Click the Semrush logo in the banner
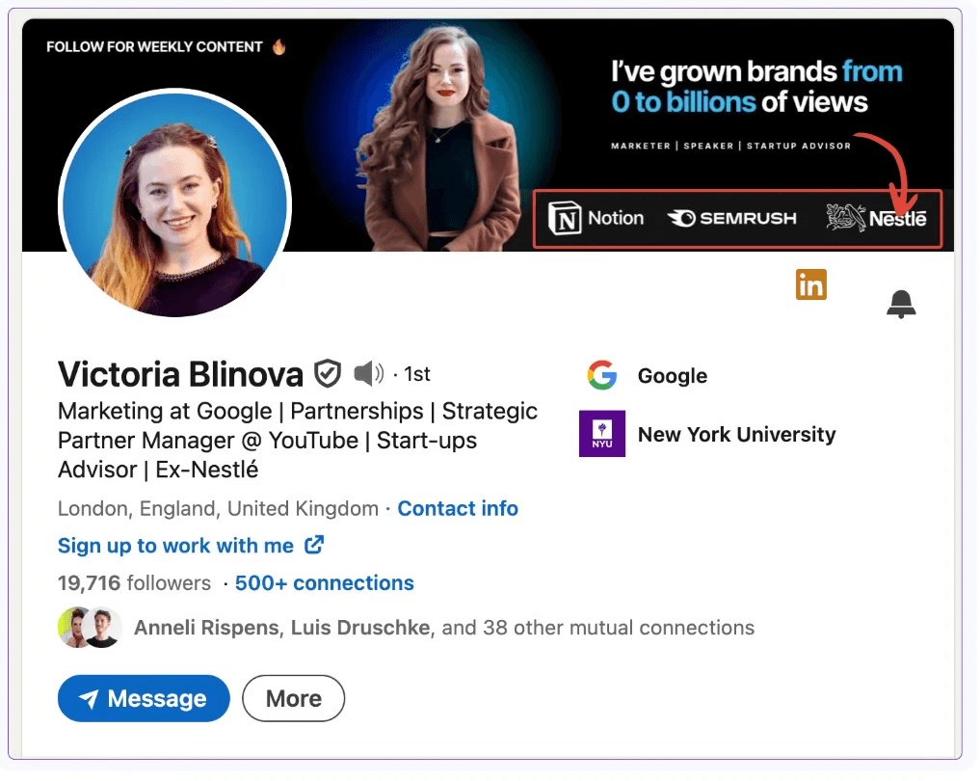Screen dimensions: 980x781 click(x=732, y=218)
